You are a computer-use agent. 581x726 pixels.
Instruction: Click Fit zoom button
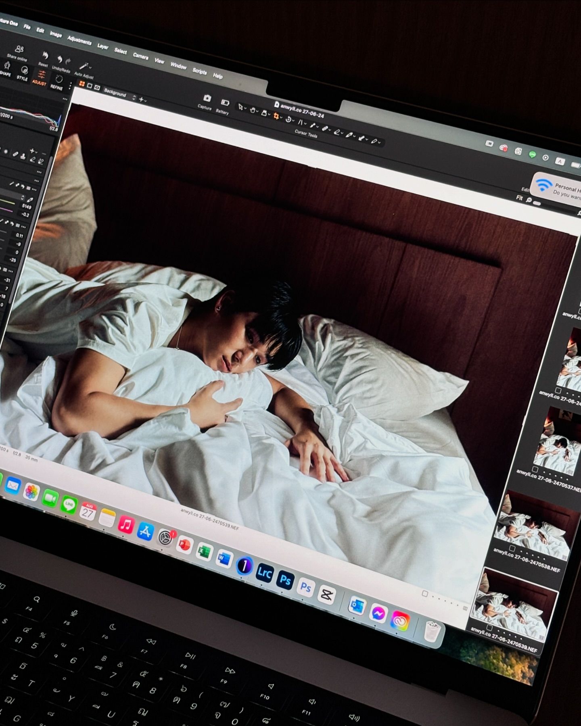(519, 198)
